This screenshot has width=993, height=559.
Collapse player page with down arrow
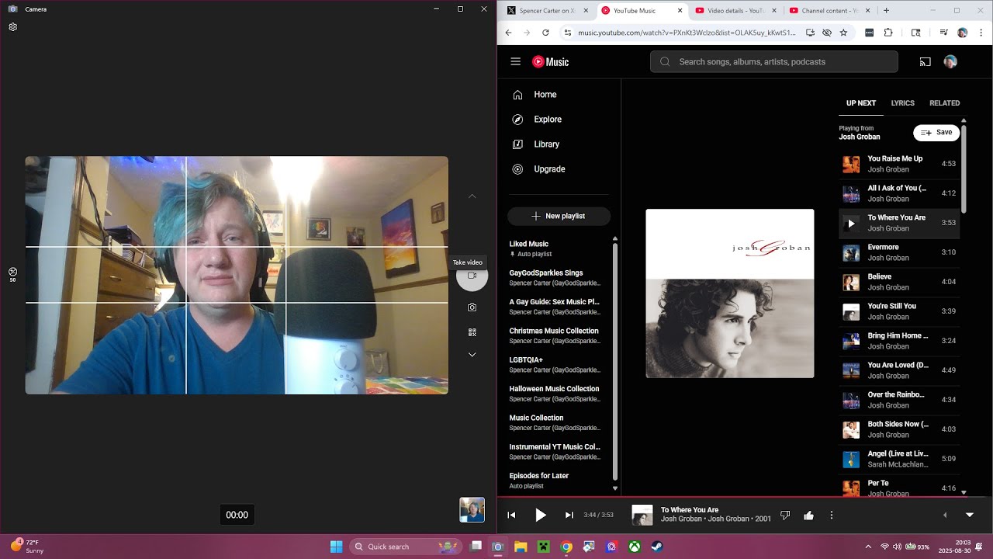(969, 515)
